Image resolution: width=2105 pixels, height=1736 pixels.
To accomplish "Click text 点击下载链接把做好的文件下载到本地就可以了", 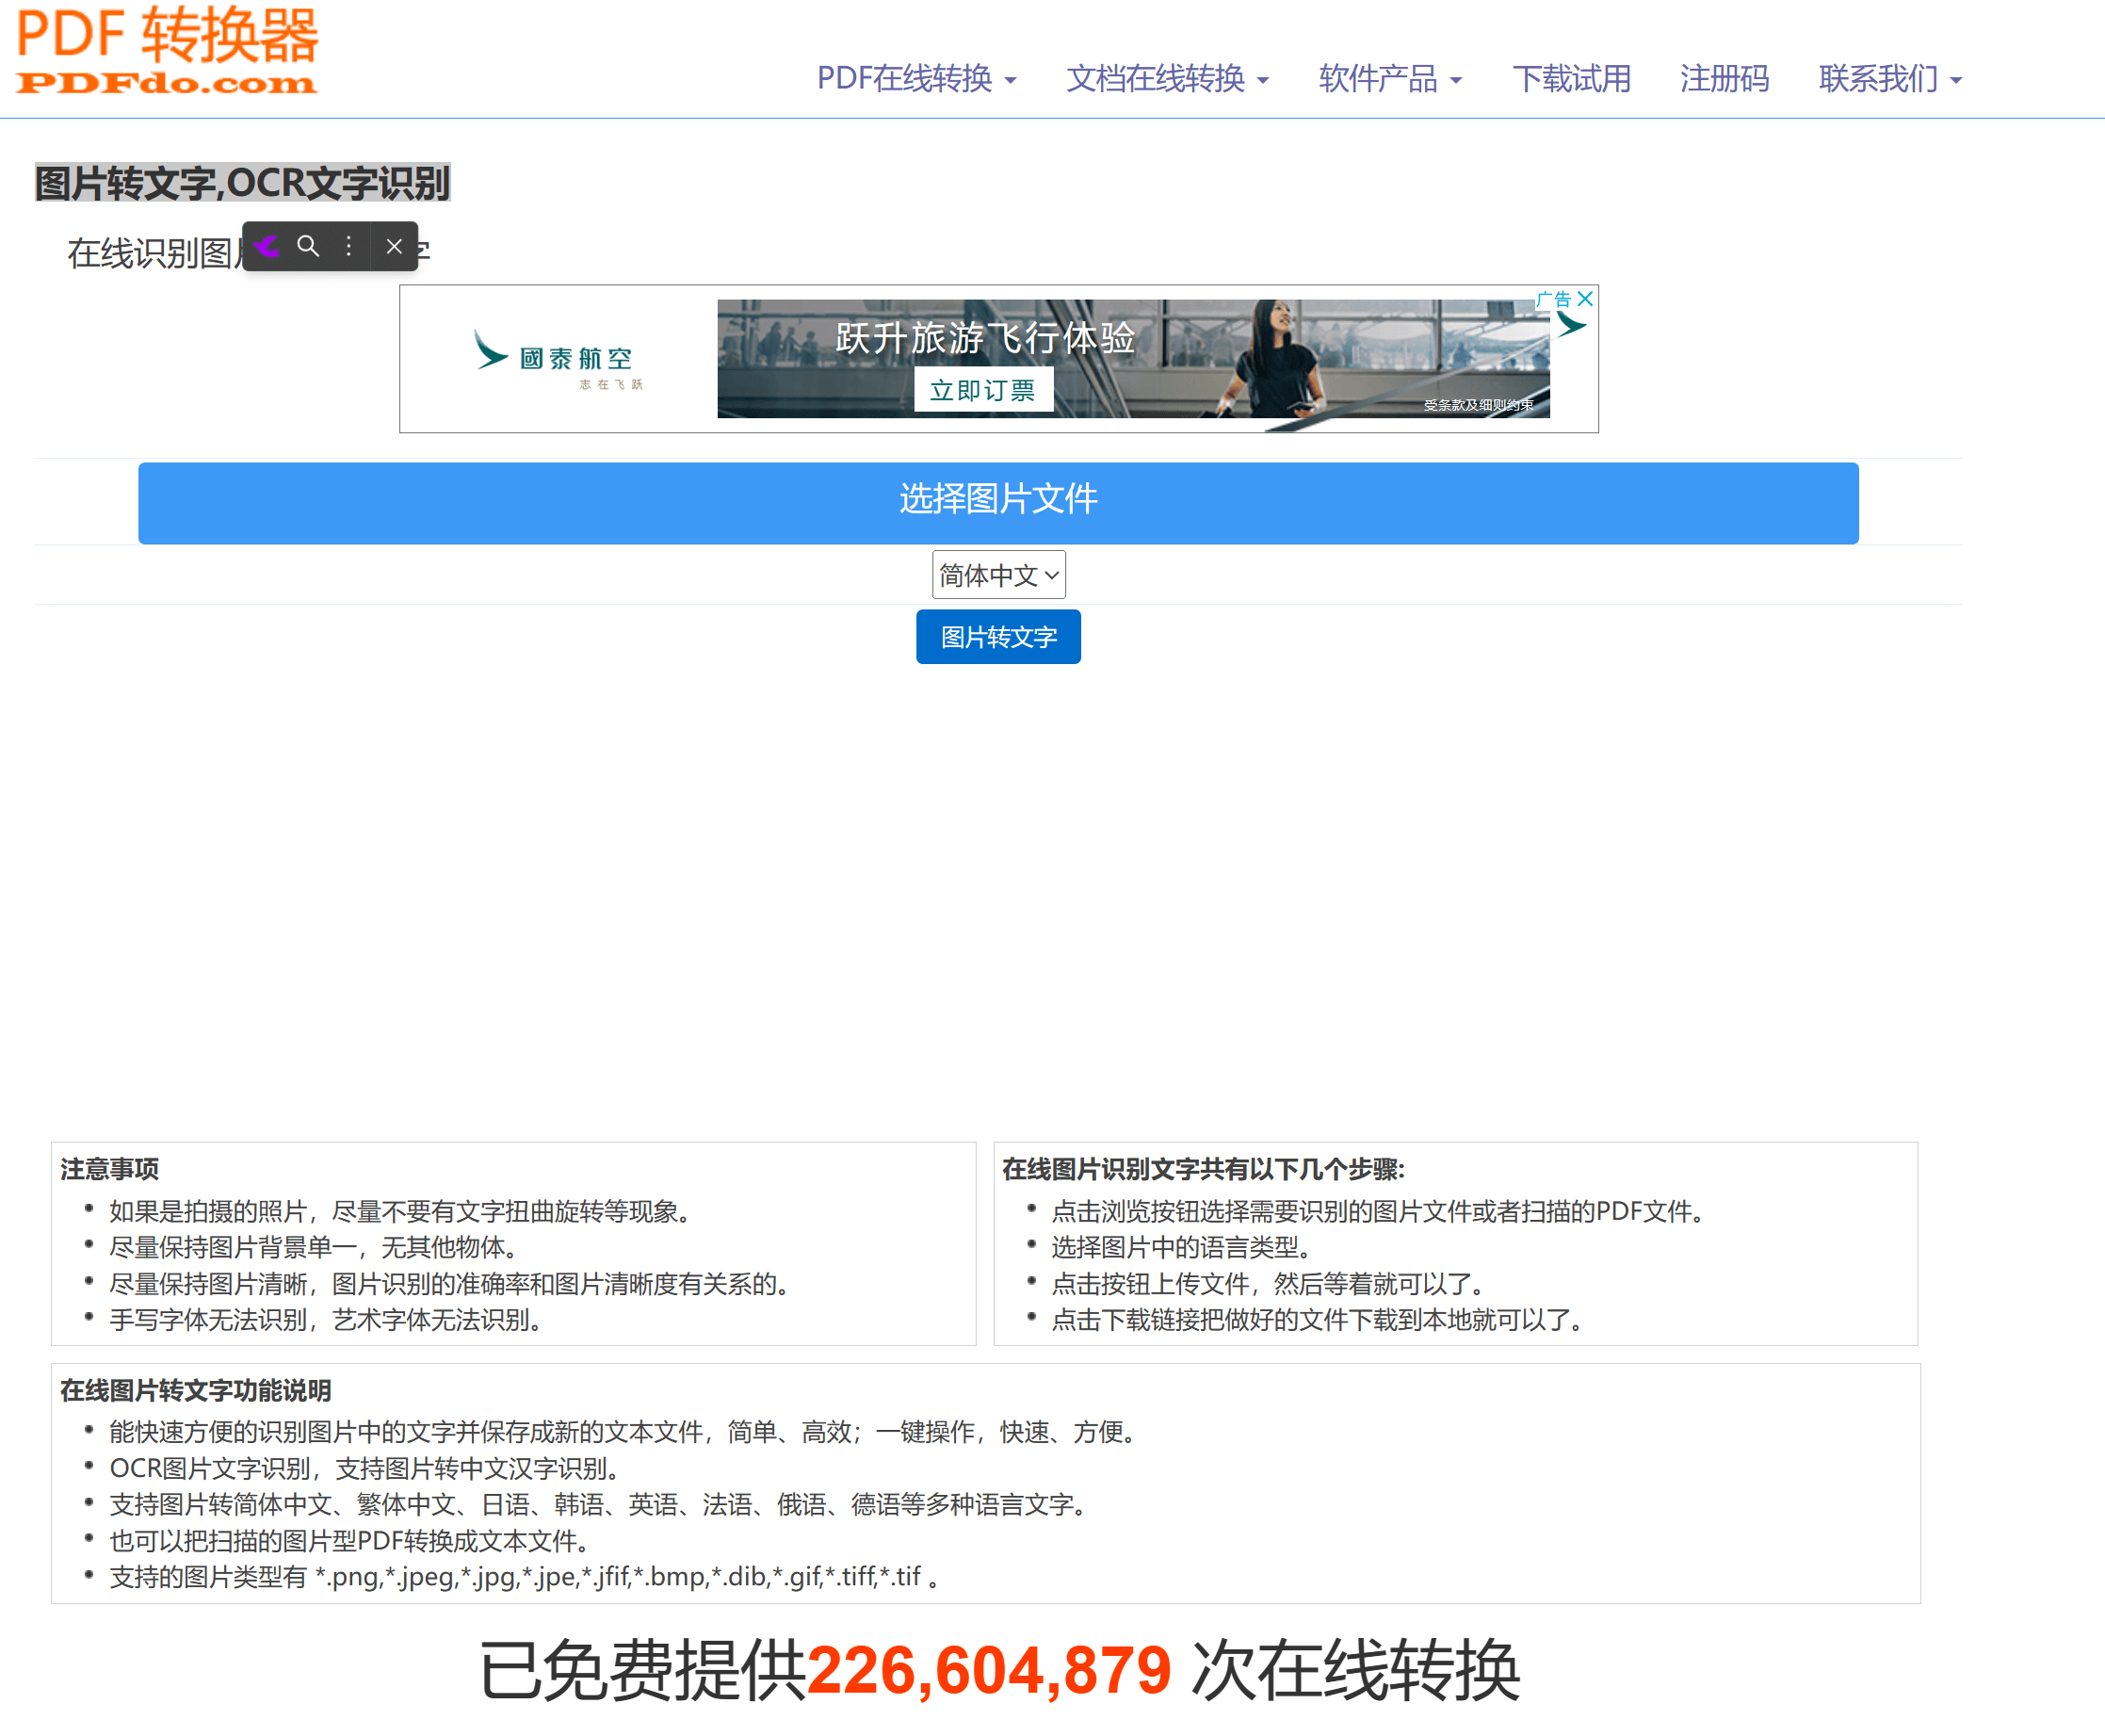I will (1317, 1320).
